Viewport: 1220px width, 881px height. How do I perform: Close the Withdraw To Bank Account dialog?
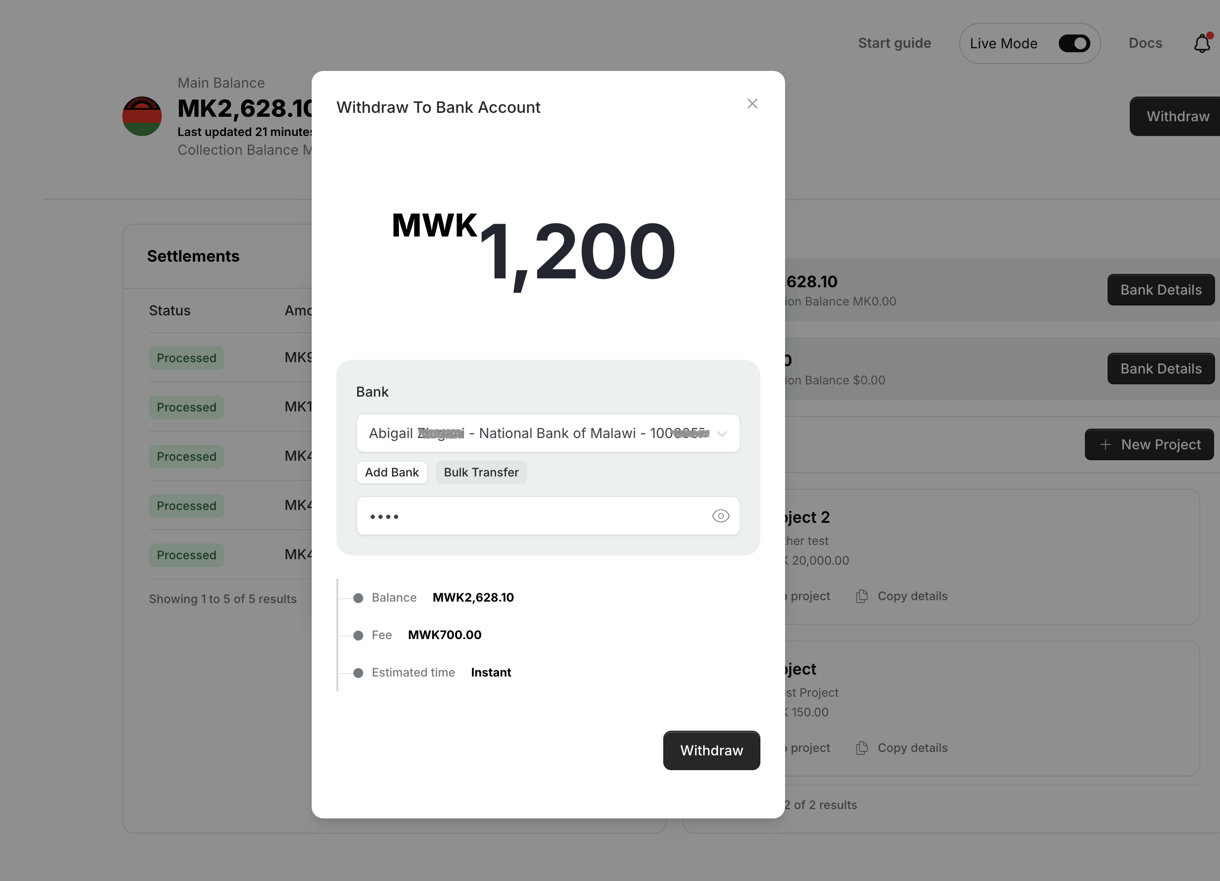[x=752, y=104]
